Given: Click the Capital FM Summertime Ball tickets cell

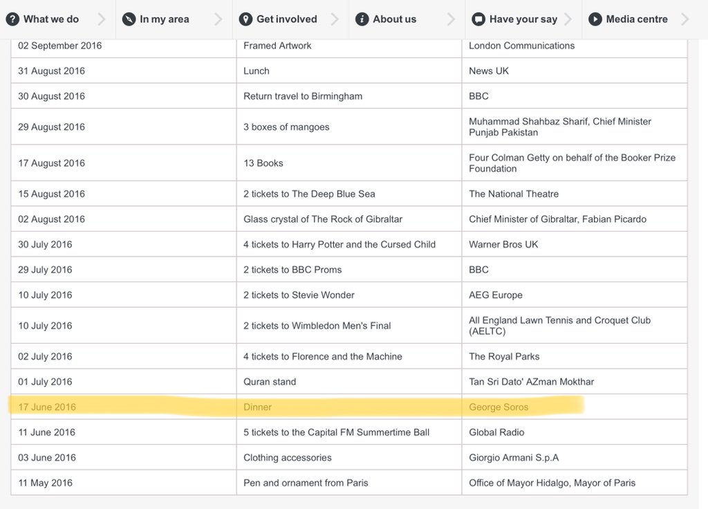Looking at the screenshot, I should click(349, 432).
